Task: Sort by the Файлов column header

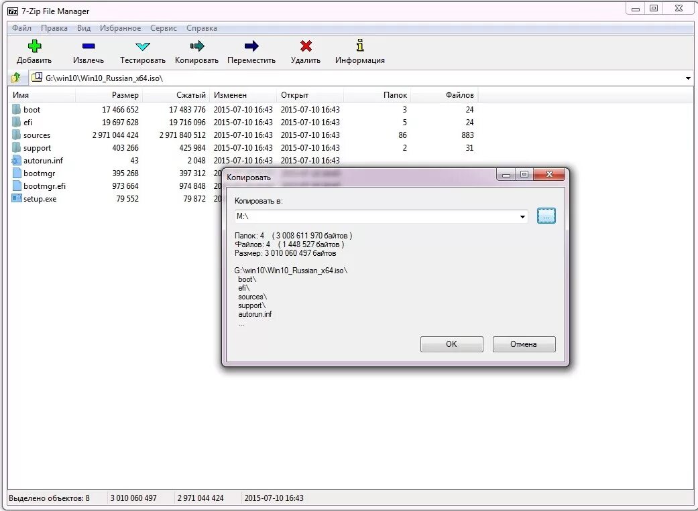Action: (445, 94)
